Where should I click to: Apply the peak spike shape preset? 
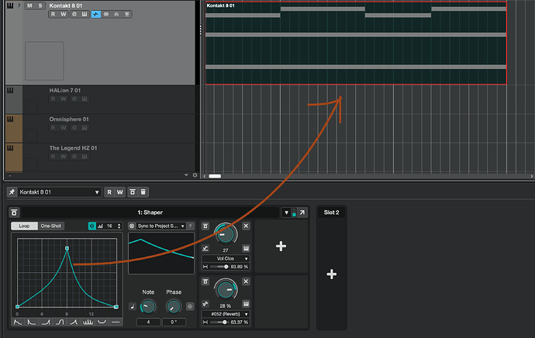(x=74, y=322)
